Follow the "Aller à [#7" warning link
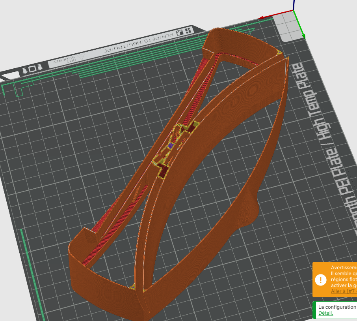 (x=344, y=291)
